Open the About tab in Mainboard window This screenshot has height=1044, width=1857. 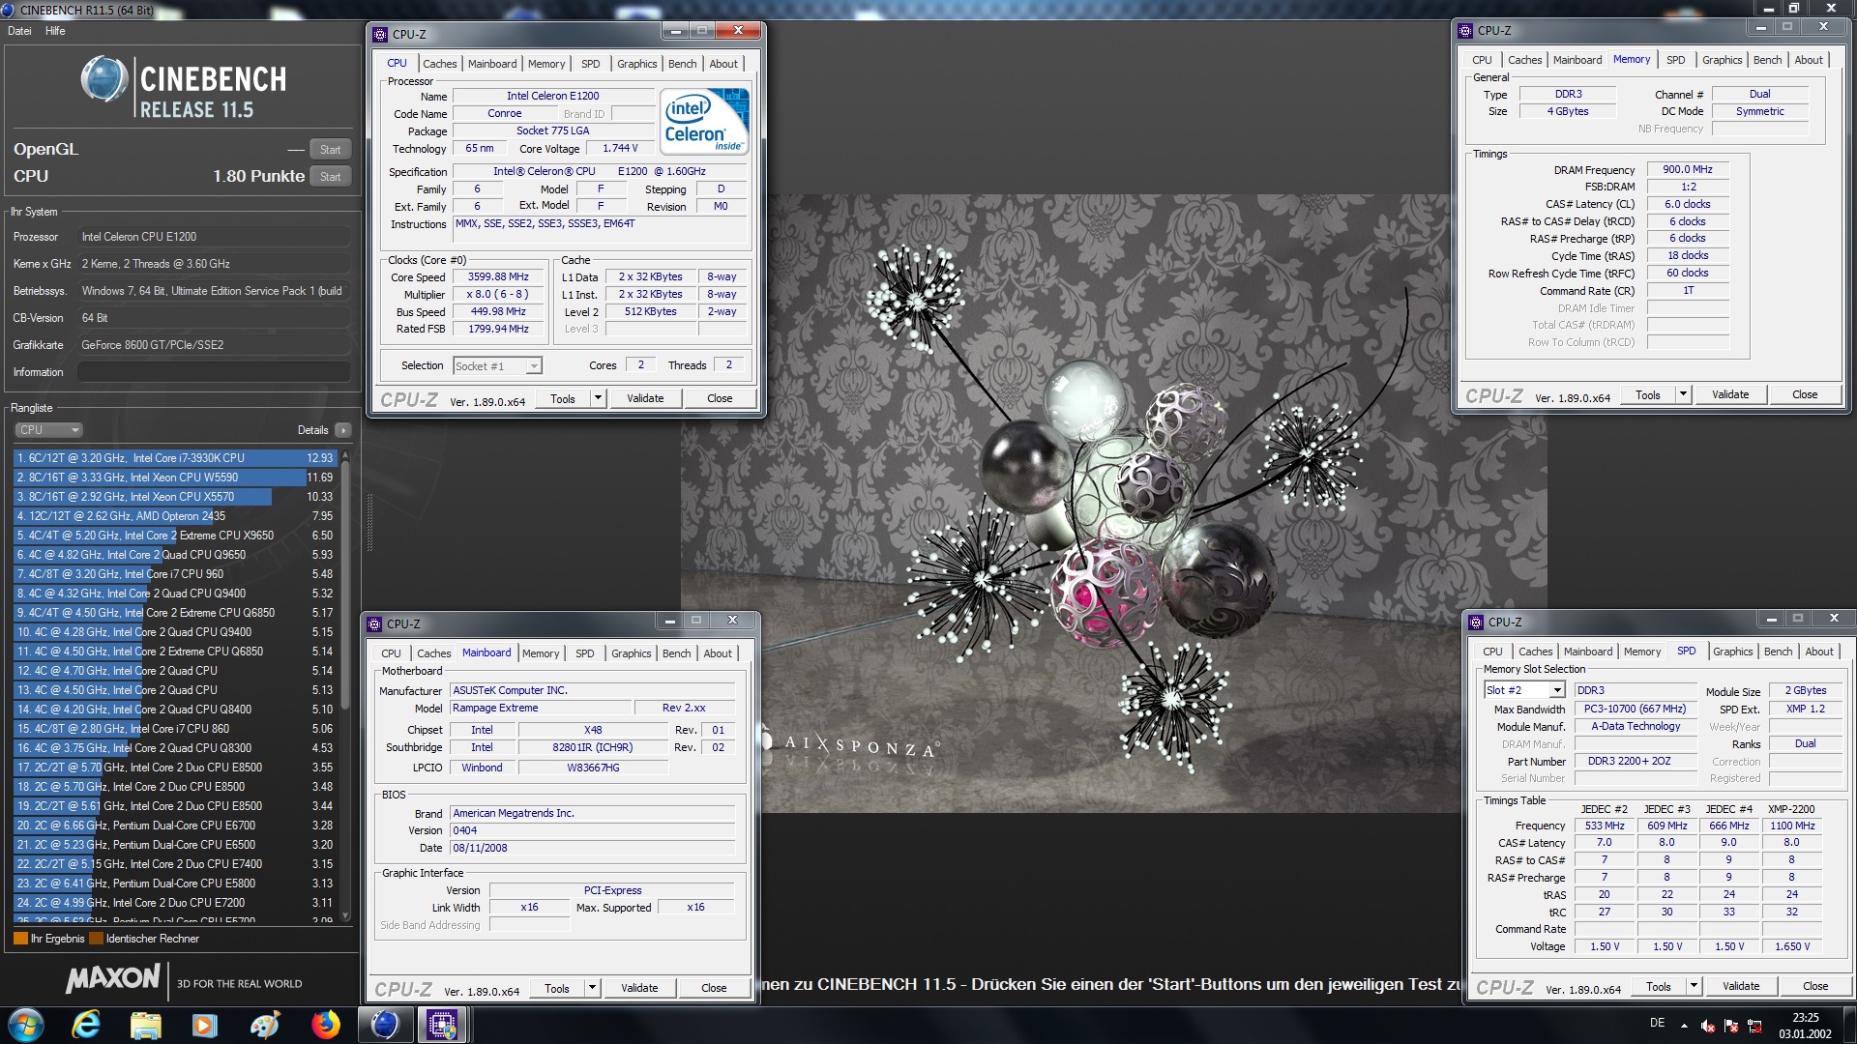pyautogui.click(x=718, y=653)
